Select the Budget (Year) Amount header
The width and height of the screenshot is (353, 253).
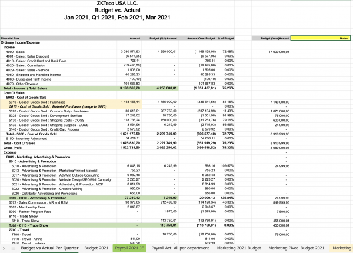pos(275,38)
